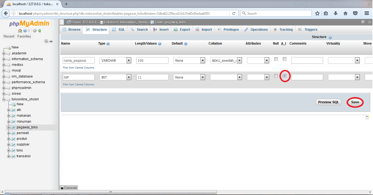Click the nama_pegawai name input field
The height and width of the screenshot is (195, 373).
(x=79, y=60)
